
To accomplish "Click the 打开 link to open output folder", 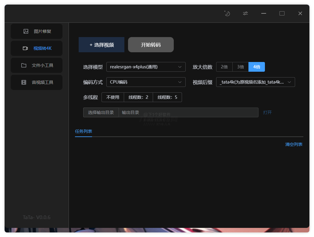I will (267, 112).
